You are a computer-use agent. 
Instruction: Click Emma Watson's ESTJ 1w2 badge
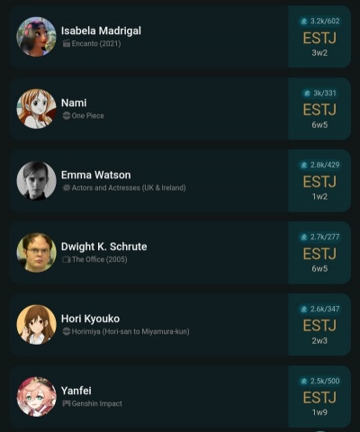pyautogui.click(x=319, y=181)
